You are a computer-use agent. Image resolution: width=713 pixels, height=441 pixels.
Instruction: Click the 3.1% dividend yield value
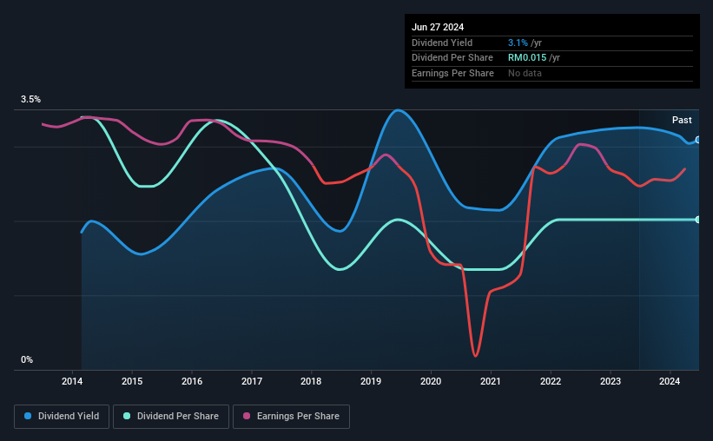pos(518,43)
